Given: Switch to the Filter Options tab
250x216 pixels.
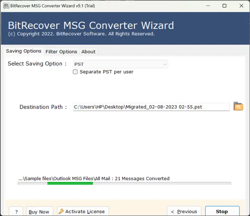Looking at the screenshot, I should [61, 52].
